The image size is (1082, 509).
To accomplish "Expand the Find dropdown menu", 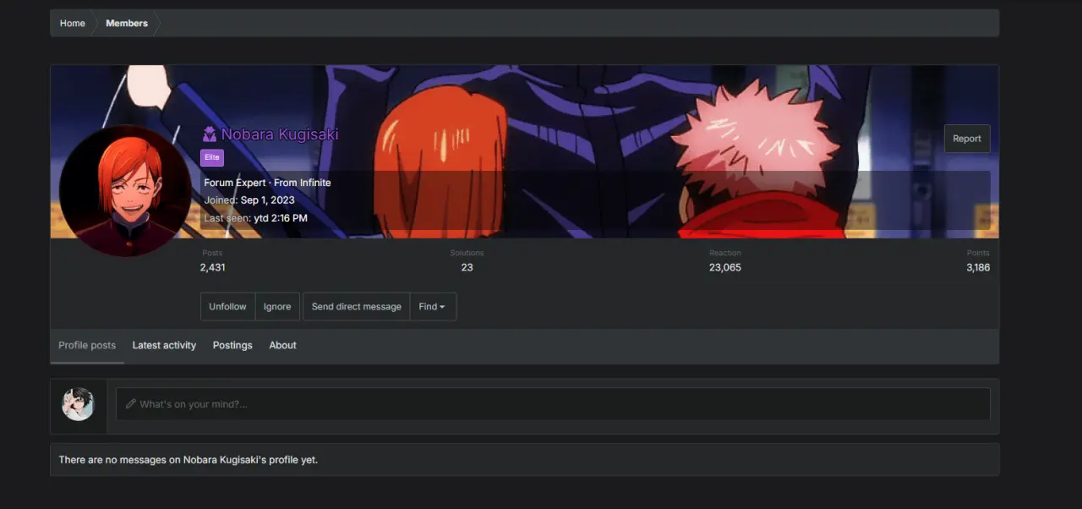I will click(x=433, y=307).
